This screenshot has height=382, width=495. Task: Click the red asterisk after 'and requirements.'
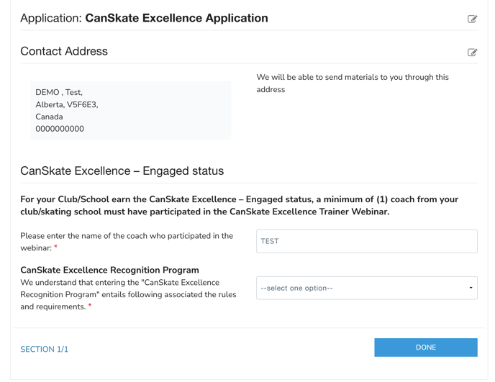[90, 307]
